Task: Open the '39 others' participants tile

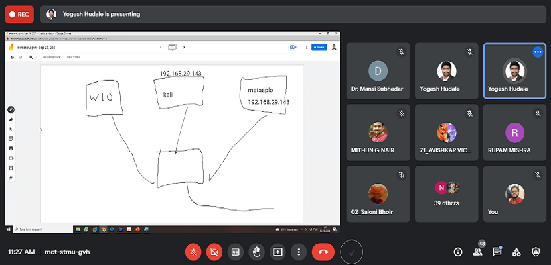Action: (447, 194)
